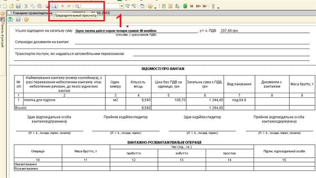Click the yellow Information icon
Image resolution: width=316 pixels, height=178 pixels.
(x=150, y=6)
